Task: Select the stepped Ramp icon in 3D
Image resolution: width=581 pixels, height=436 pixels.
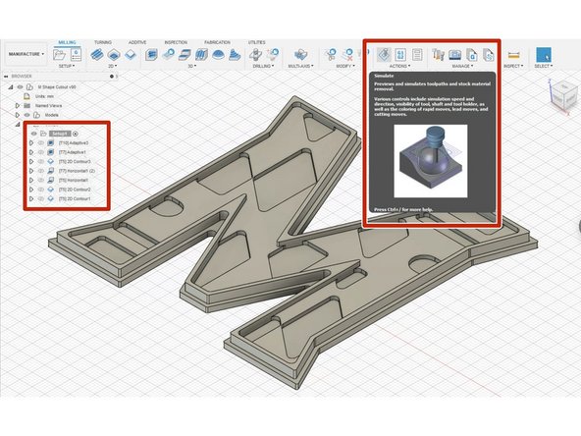Action: pos(235,55)
